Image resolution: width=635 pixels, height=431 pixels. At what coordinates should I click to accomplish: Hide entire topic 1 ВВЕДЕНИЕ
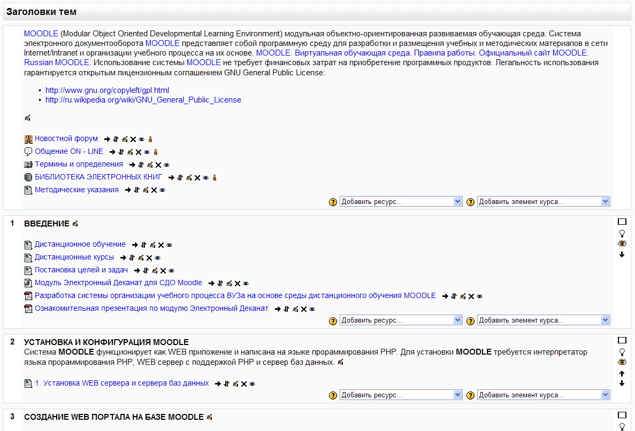click(622, 244)
